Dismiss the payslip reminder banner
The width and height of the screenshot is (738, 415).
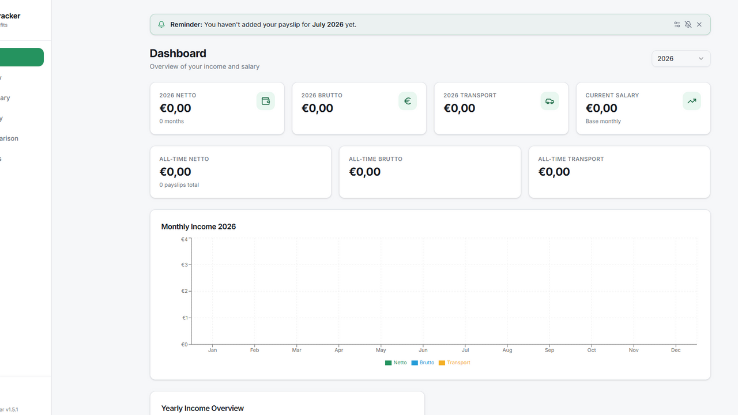[699, 25]
